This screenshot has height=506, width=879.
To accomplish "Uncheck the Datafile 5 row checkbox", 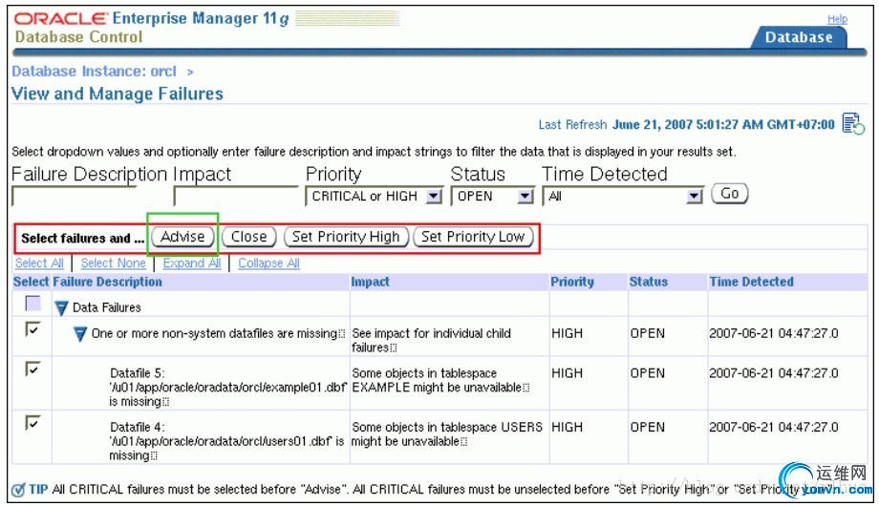I will pyautogui.click(x=33, y=369).
